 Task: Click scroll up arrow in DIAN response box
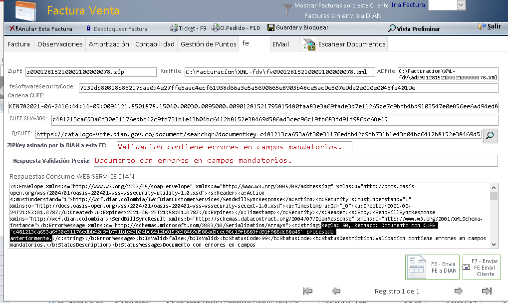click(x=494, y=188)
